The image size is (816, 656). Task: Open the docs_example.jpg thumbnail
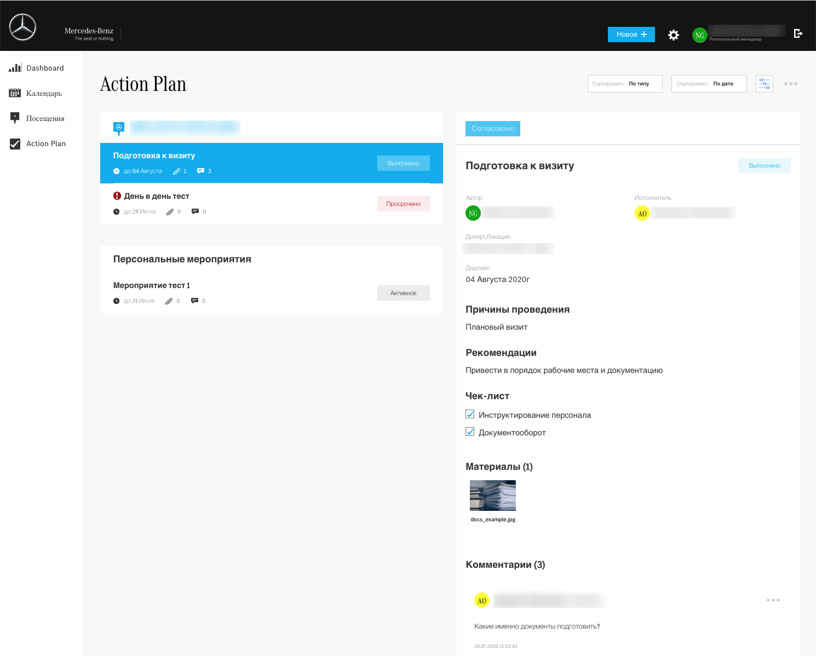(x=493, y=496)
